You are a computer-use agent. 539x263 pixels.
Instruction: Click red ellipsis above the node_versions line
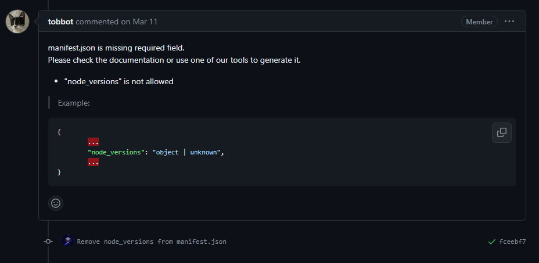(93, 142)
